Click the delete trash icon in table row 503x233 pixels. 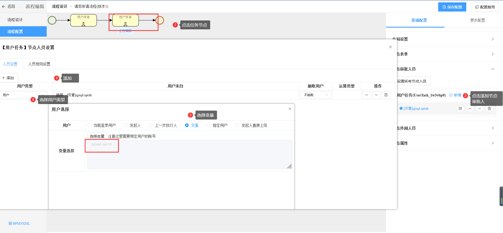pos(386,95)
